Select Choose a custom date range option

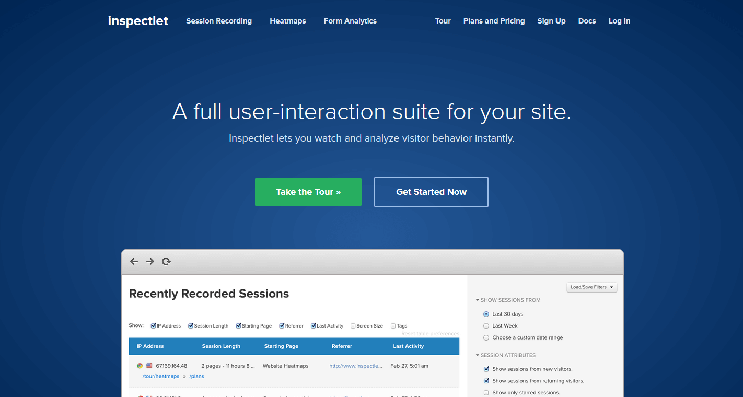coord(486,337)
